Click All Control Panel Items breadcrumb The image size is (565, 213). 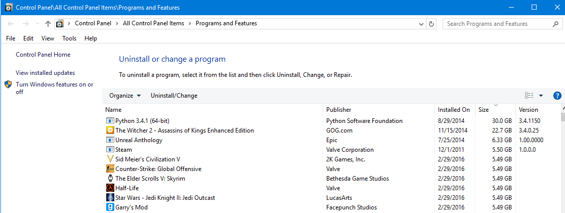coord(153,23)
